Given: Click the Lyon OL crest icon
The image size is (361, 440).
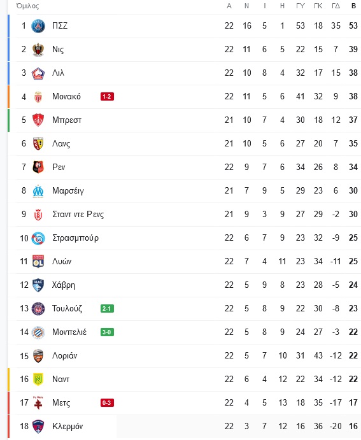Looking at the screenshot, I should point(38,262).
